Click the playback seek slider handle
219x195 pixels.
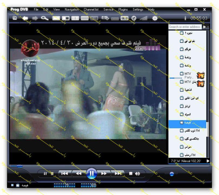coord(20,166)
